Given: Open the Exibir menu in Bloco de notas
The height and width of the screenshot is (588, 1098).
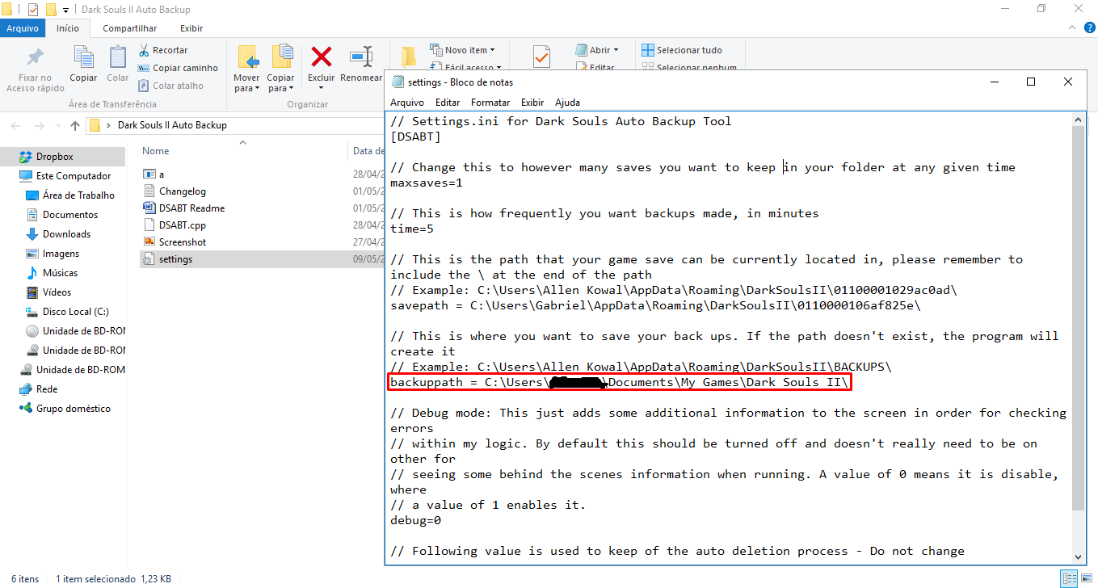Looking at the screenshot, I should click(532, 103).
